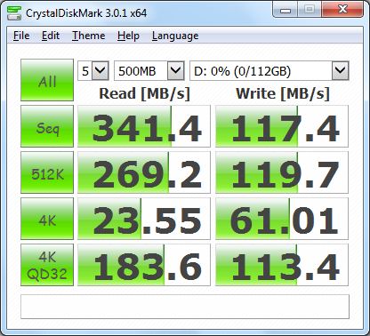The image size is (370, 336).
Task: Open the Theme menu
Action: point(88,36)
